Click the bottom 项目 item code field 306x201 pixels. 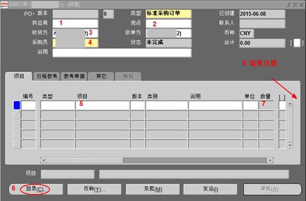(67, 174)
